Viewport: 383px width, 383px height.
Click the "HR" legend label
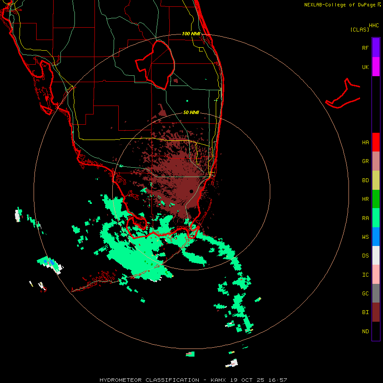tap(365, 199)
